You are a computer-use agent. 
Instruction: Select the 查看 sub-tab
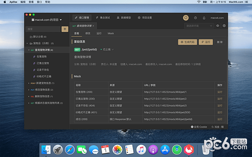[x=76, y=33]
